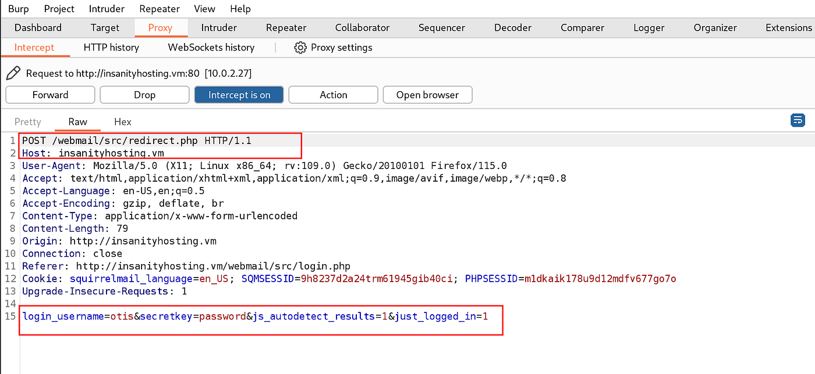Open the Help menu
The image size is (815, 374).
coord(240,9)
